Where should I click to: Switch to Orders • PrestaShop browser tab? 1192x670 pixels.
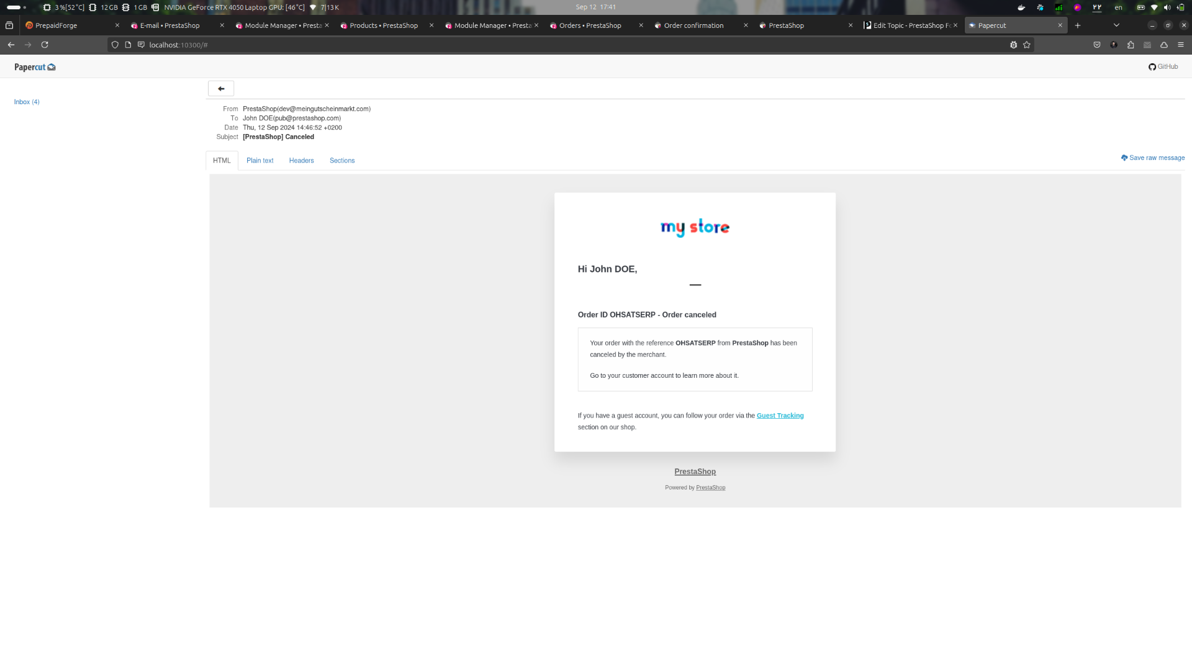590,25
